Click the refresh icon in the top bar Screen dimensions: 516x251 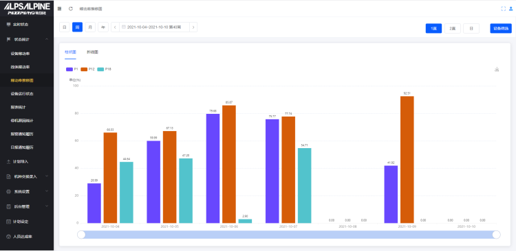[x=70, y=9]
